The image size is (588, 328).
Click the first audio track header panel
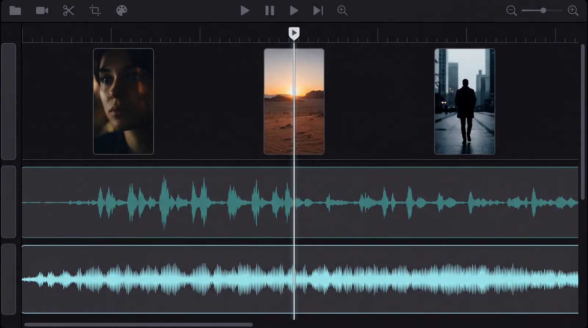8,202
